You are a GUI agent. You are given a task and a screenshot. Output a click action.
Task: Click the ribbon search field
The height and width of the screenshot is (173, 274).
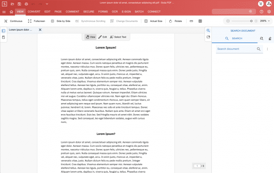click(233, 12)
